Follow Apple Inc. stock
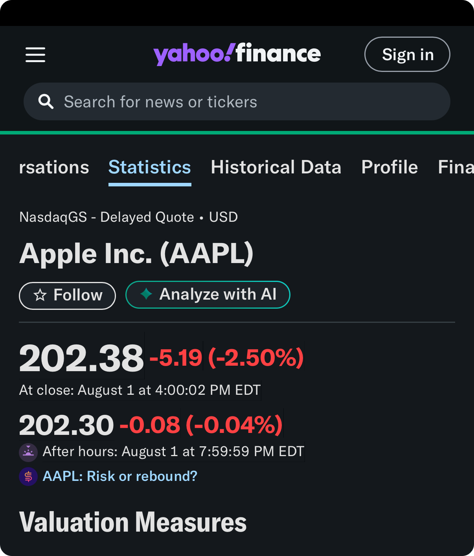 pos(67,296)
